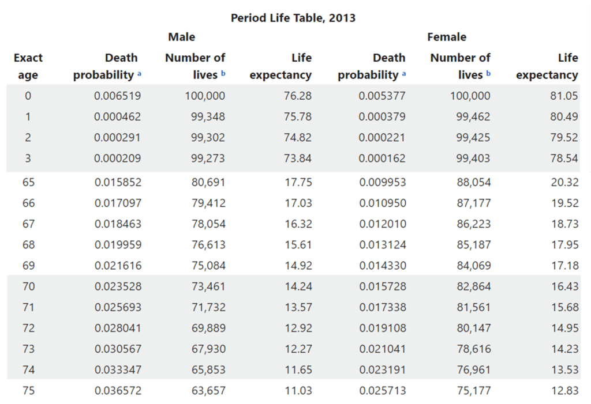Select the female Life expectancy column header
The image size is (591, 404).
547,66
